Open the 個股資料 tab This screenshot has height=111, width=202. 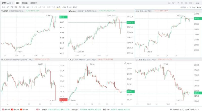pyautogui.click(x=34, y=3)
